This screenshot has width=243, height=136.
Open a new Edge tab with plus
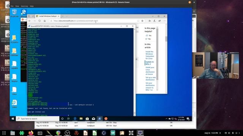[x=63, y=16]
